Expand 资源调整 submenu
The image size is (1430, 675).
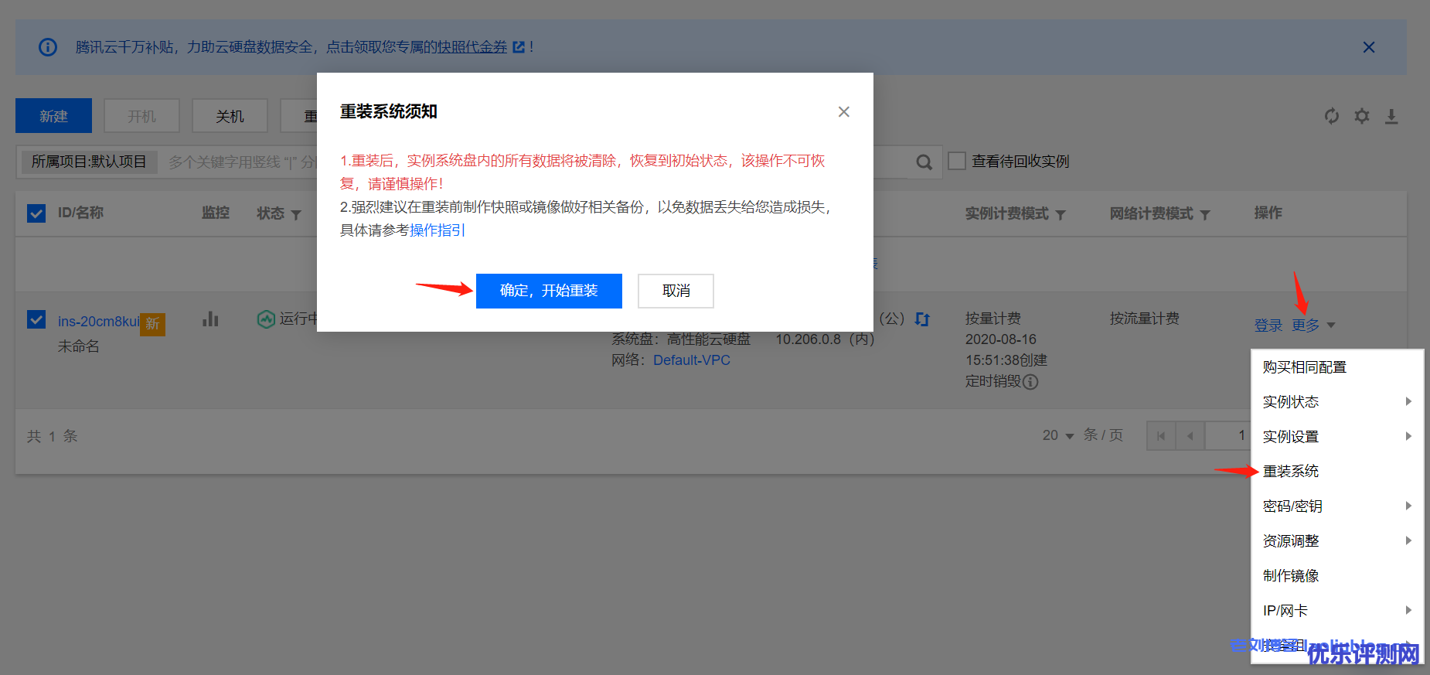point(1337,541)
